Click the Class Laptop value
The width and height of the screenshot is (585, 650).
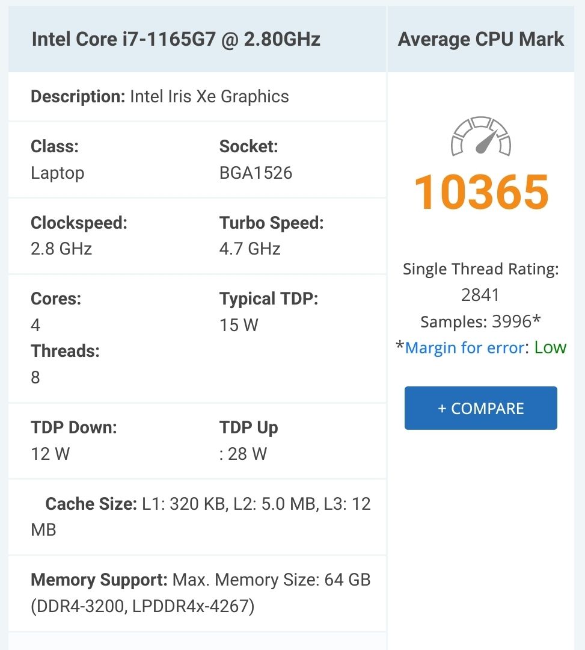coord(58,173)
